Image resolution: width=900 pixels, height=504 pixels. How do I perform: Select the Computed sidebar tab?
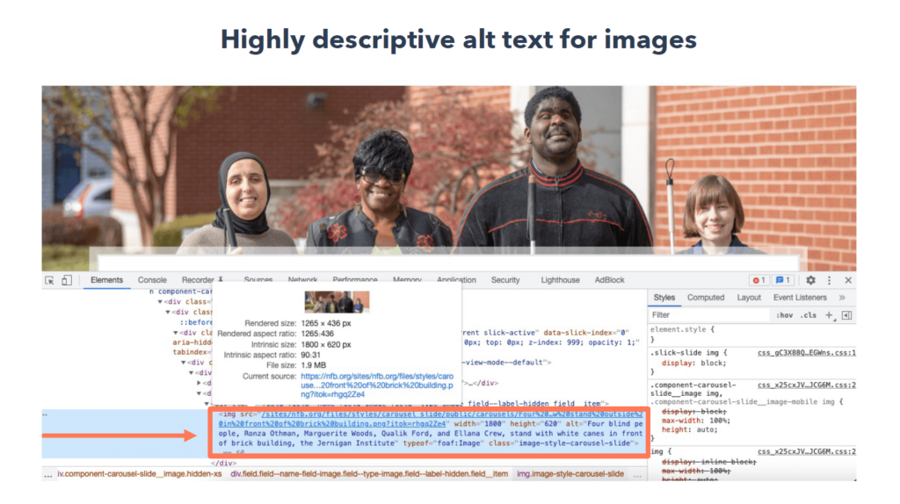(706, 298)
